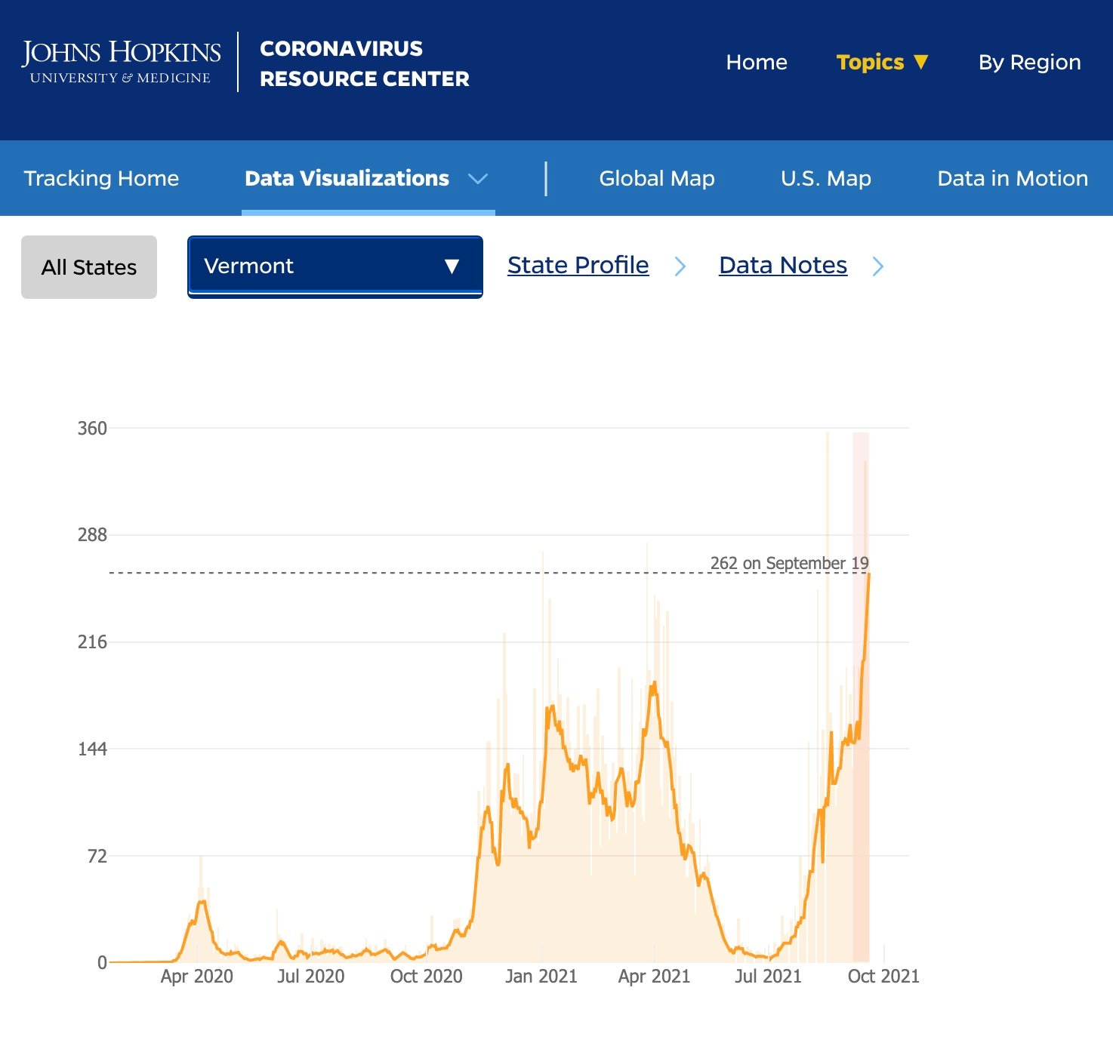Go to Home in top navigation
The width and height of the screenshot is (1113, 1046).
(756, 62)
